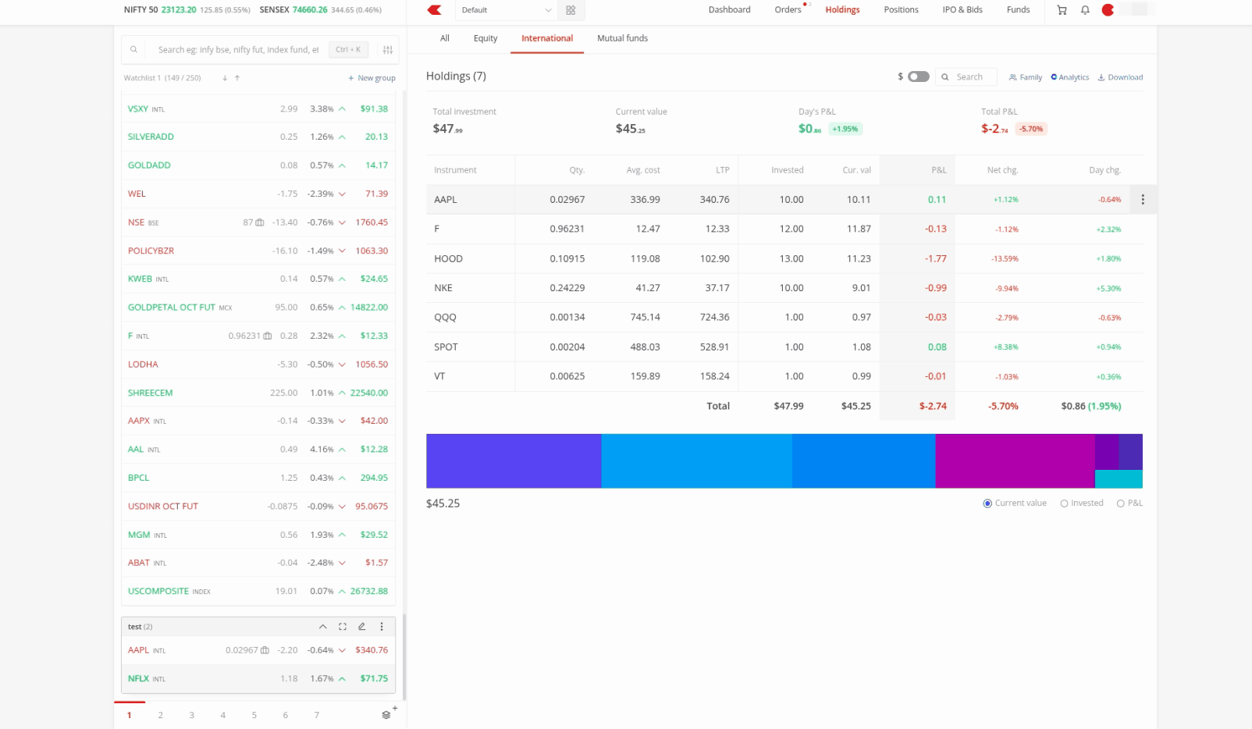Toggle the dollar currency switch
The height and width of the screenshot is (729, 1252).
(919, 76)
